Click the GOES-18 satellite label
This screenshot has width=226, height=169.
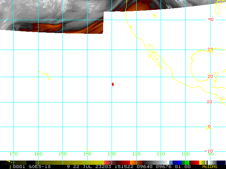(40, 167)
